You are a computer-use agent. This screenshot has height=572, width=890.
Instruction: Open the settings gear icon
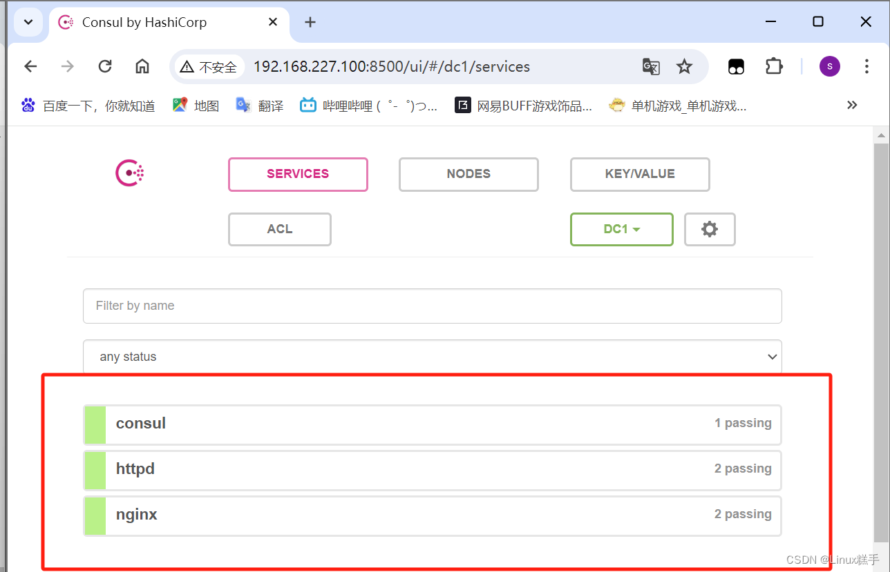point(710,228)
